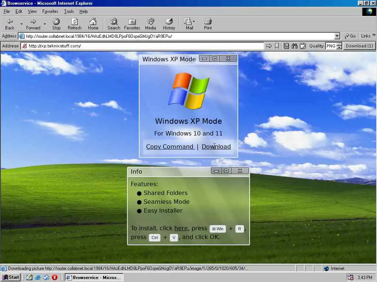377x282 pixels.
Task: Click the 'Shared Folders' feature text
Action: pos(165,193)
